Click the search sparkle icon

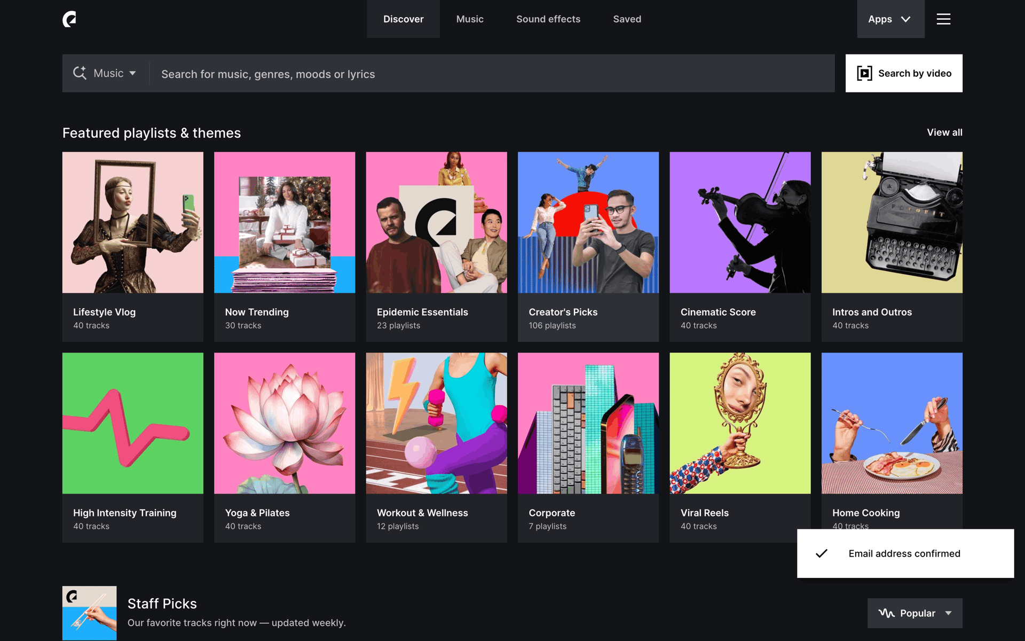80,73
